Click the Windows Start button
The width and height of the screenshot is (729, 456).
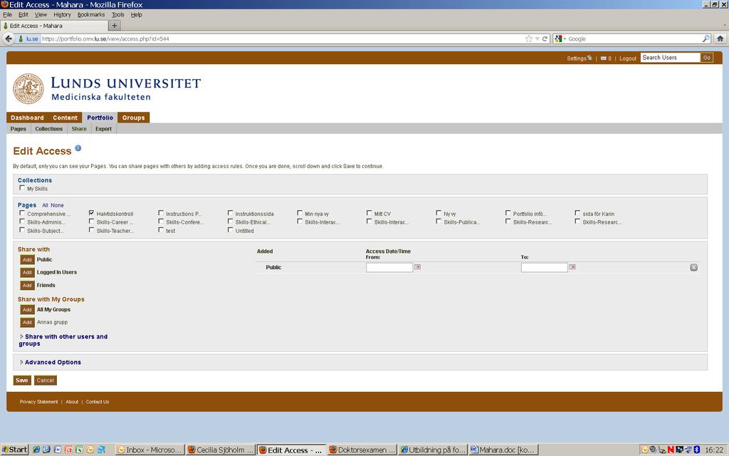[x=14, y=450]
